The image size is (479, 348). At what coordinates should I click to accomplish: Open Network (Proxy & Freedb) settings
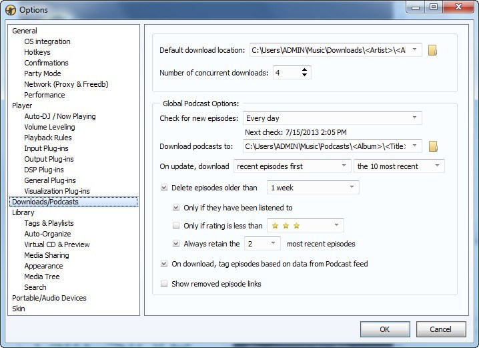tap(66, 84)
